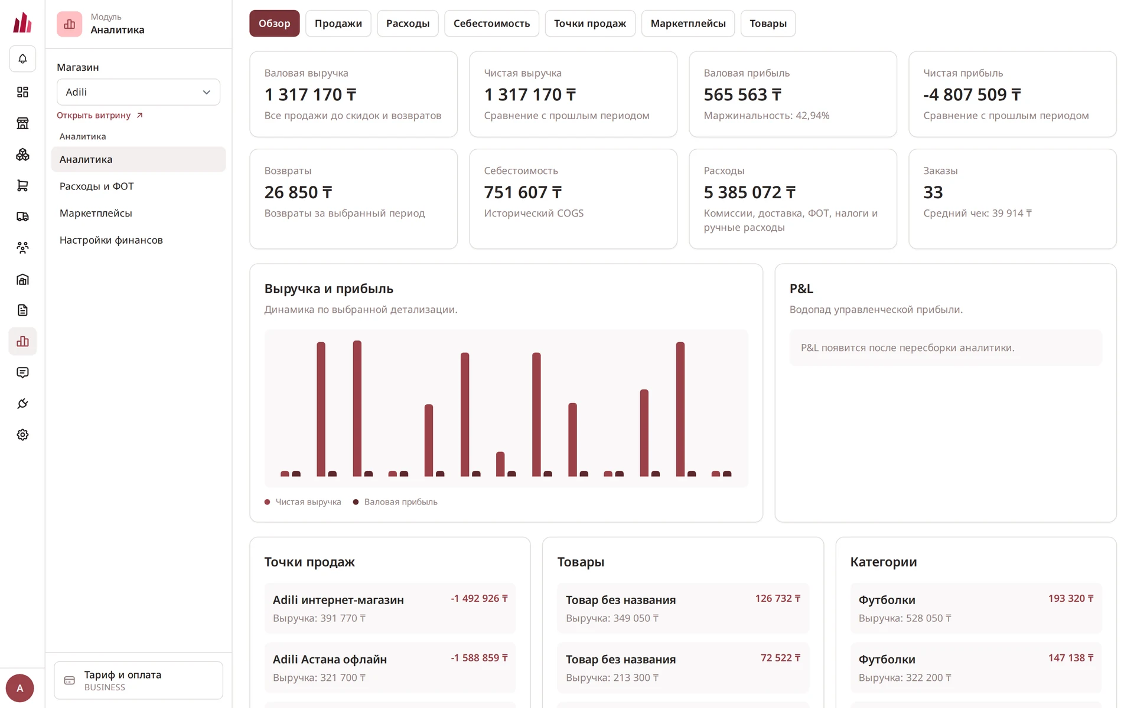Click the credit card icon in Tariff button

coord(70,680)
